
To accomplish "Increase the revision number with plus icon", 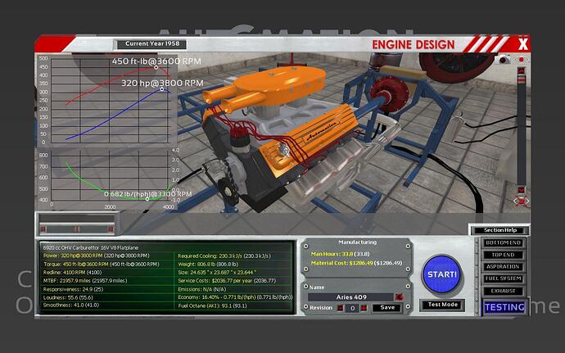I will (362, 308).
